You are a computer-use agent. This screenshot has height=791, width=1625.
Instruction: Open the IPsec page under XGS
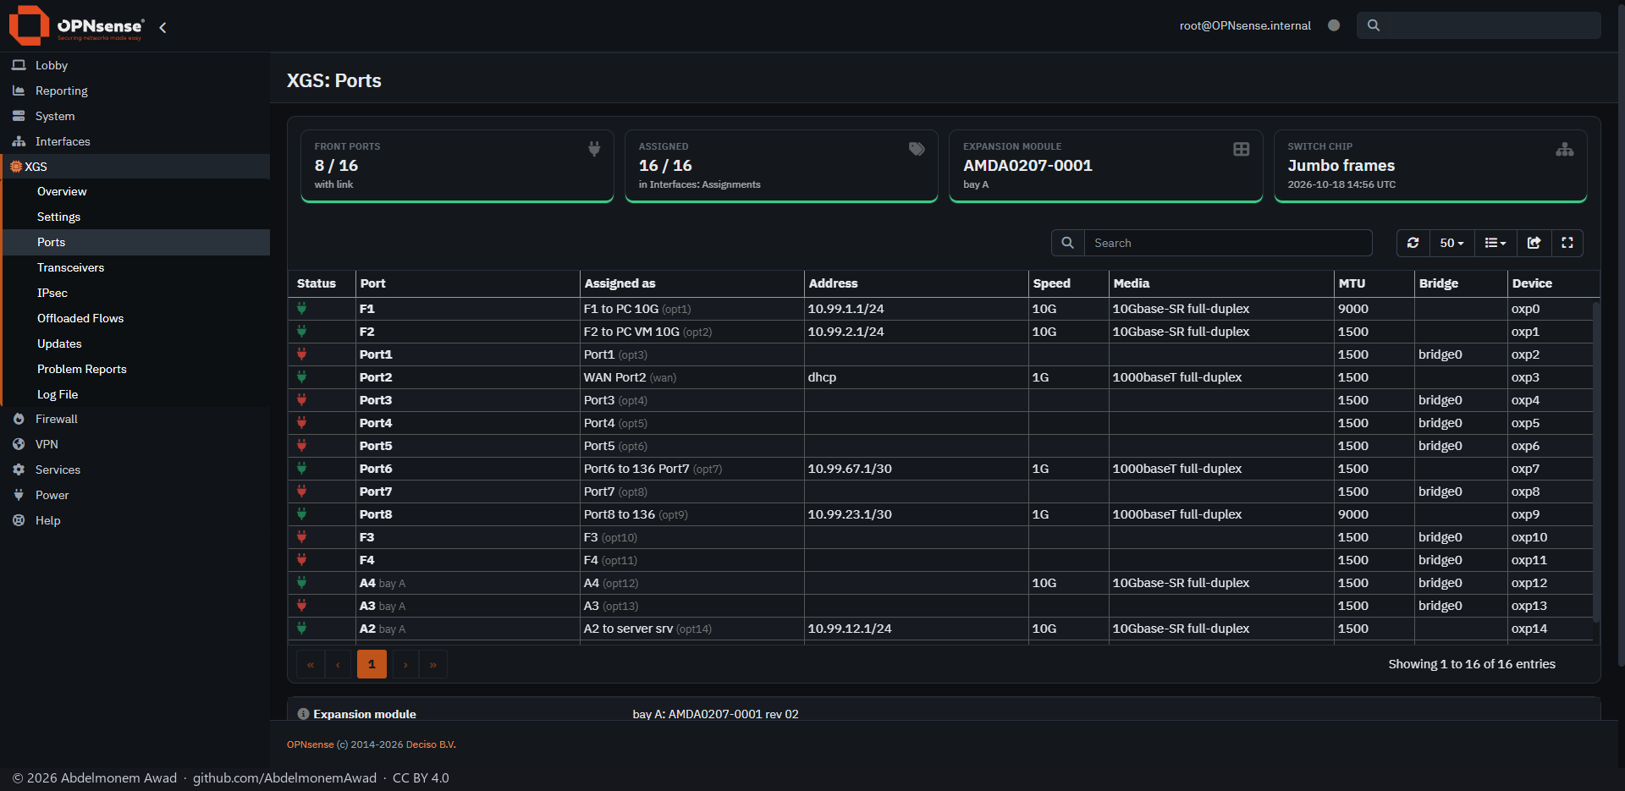click(x=135, y=294)
